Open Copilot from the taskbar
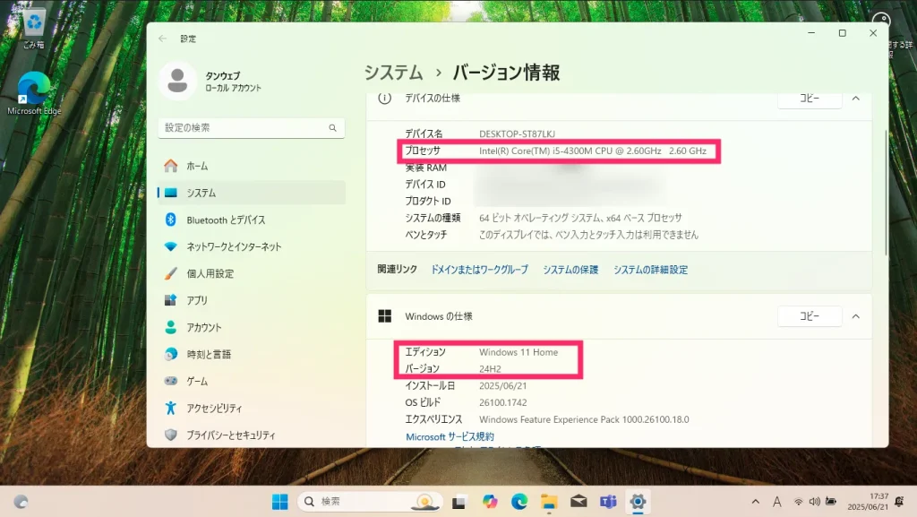Screen dimensions: 917x517 (x=490, y=502)
